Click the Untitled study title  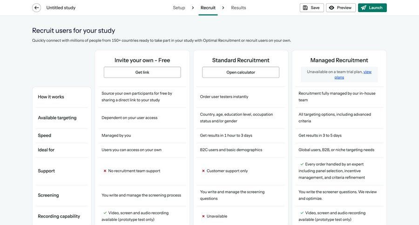pyautogui.click(x=61, y=8)
